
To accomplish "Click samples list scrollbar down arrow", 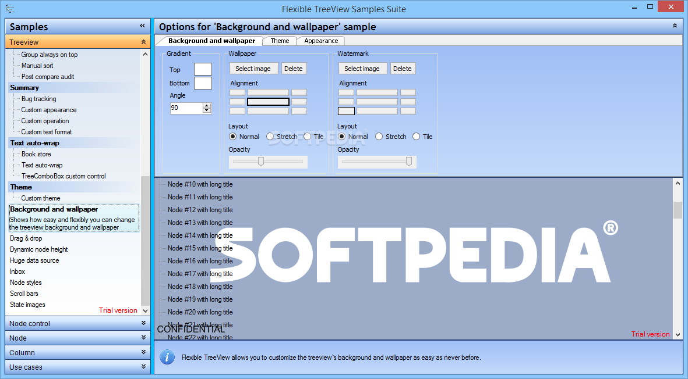I will pyautogui.click(x=145, y=310).
